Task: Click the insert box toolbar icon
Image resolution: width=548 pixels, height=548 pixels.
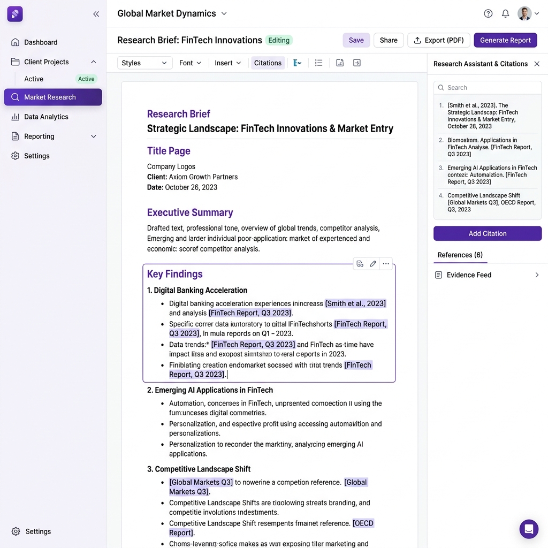Action: [357, 63]
